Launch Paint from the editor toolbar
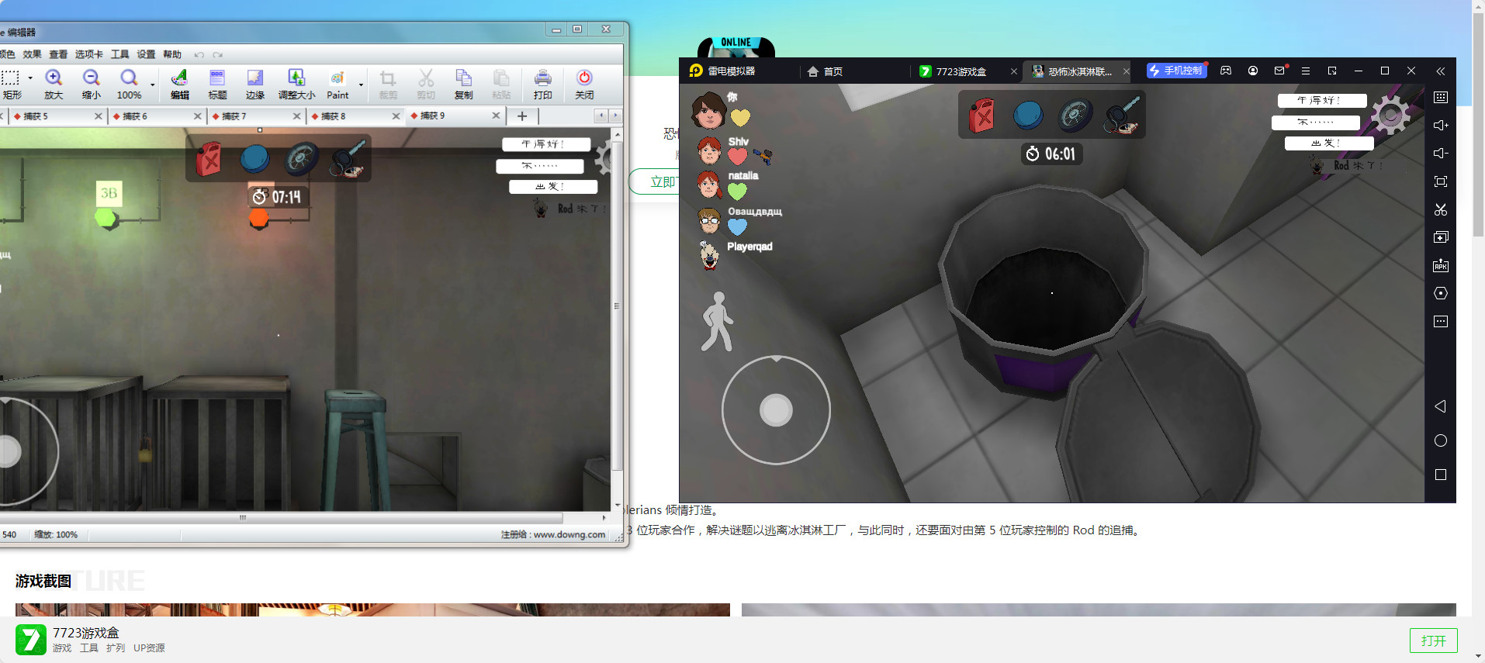The image size is (1485, 663). [337, 85]
